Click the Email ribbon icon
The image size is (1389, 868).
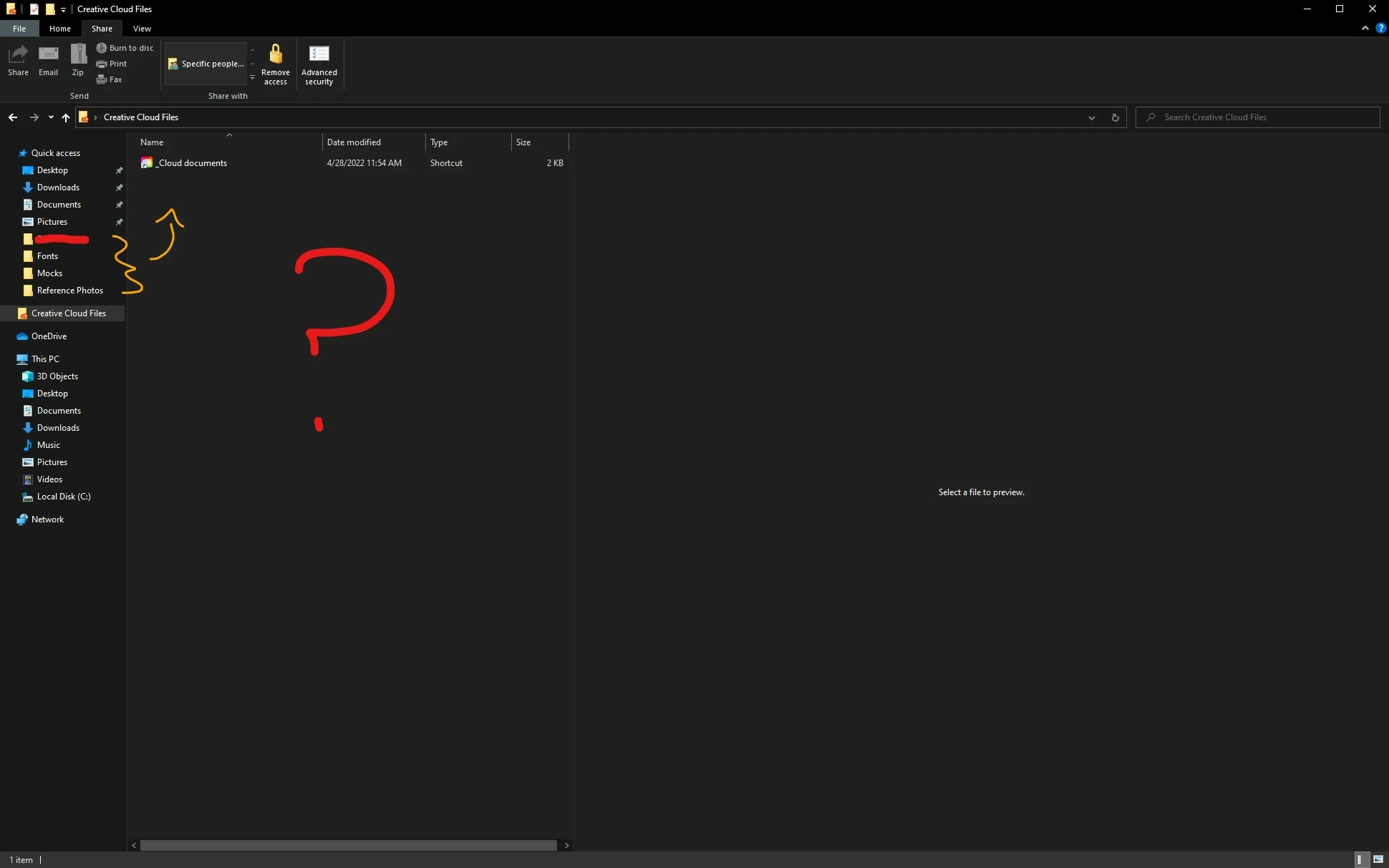pos(48,60)
